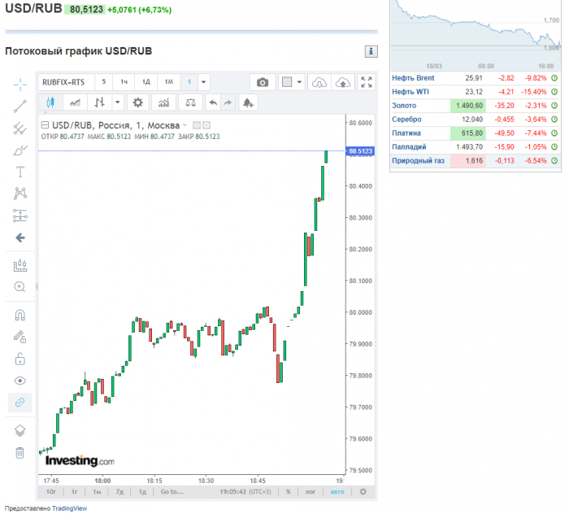Click the compare symbols scale icon
569x514 pixels.
click(x=190, y=102)
